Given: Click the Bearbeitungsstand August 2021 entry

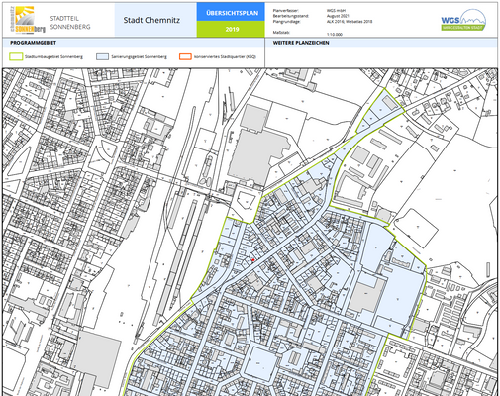Looking at the screenshot, I should pyautogui.click(x=310, y=16).
